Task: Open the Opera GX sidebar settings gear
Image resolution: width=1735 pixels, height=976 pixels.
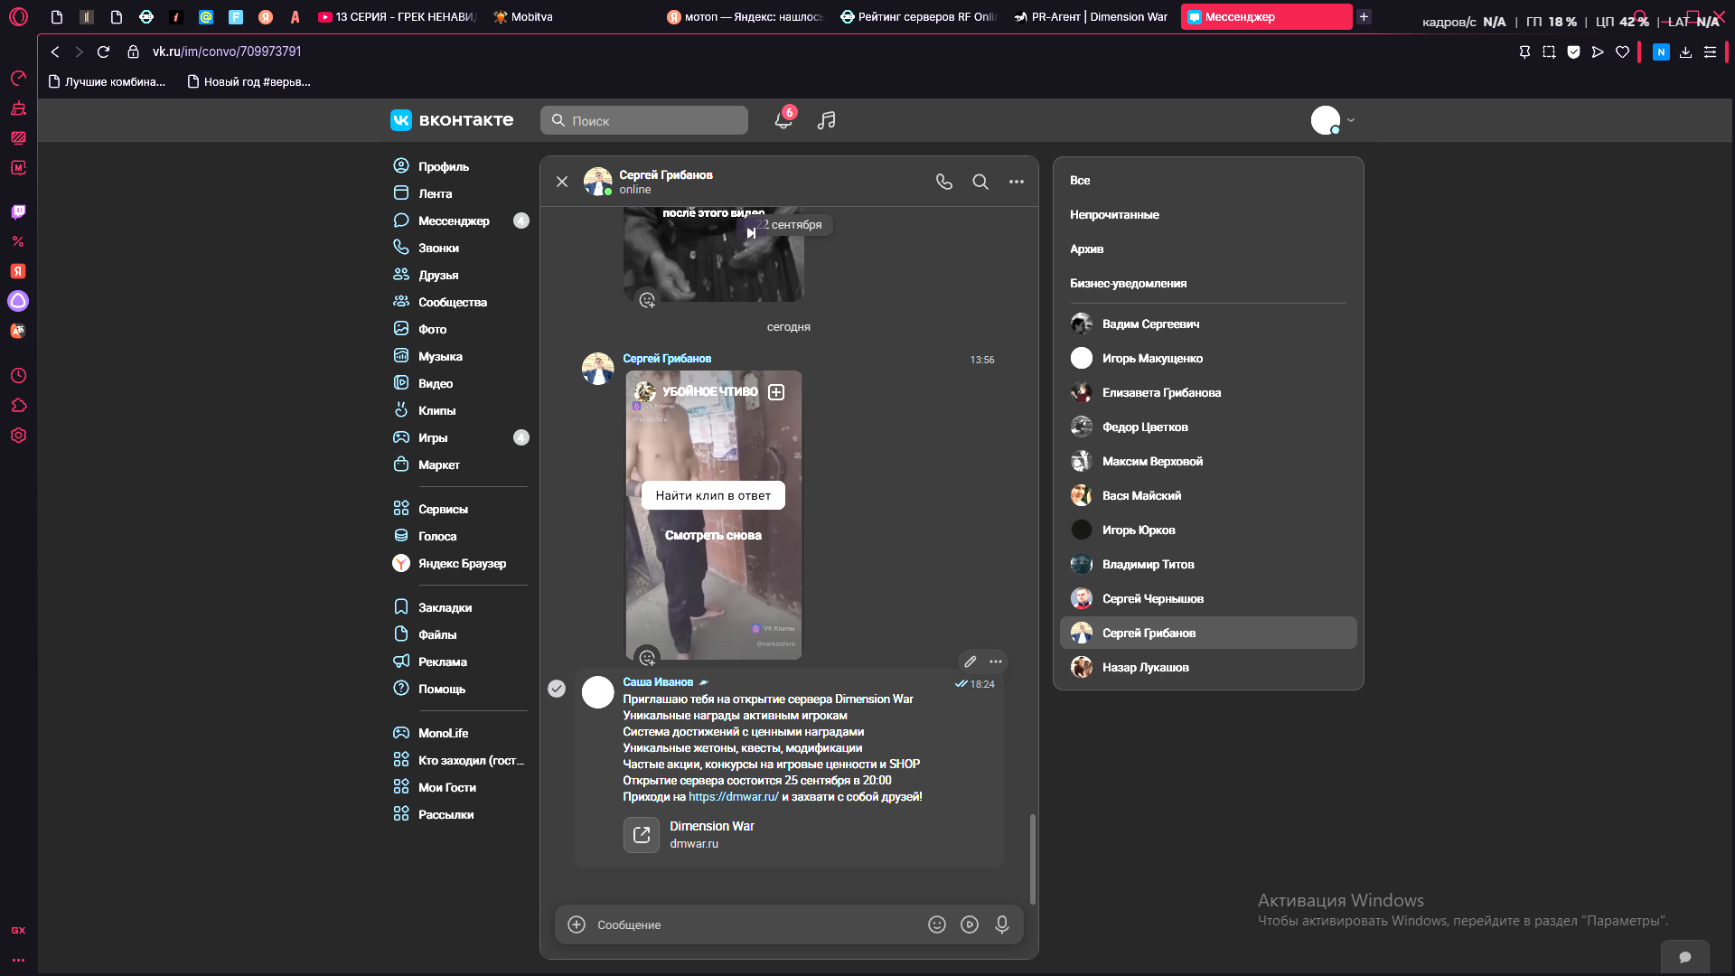Action: click(18, 436)
